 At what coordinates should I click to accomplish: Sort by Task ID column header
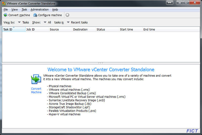point(14,29)
